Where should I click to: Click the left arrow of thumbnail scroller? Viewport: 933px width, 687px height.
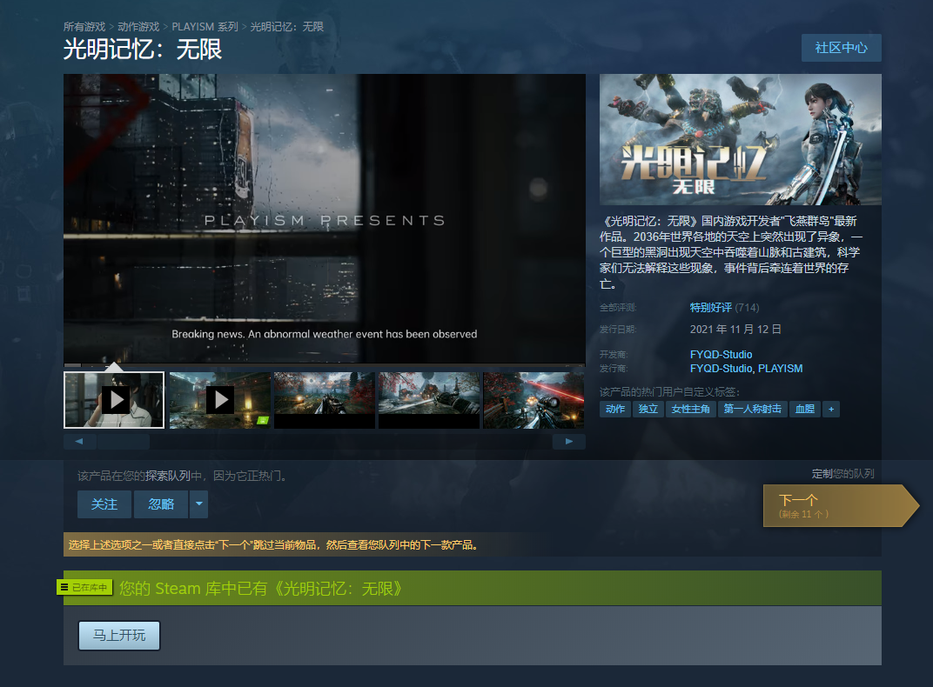(x=79, y=441)
